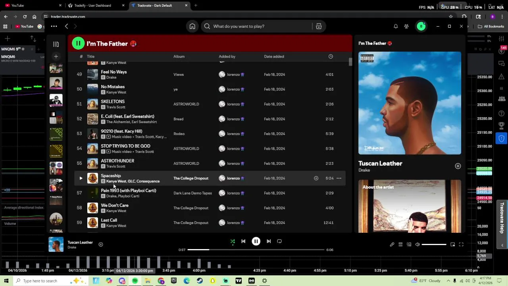Sort playlist by Date added column

click(x=274, y=56)
